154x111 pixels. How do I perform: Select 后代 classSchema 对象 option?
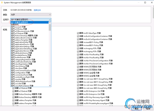coord(29,66)
